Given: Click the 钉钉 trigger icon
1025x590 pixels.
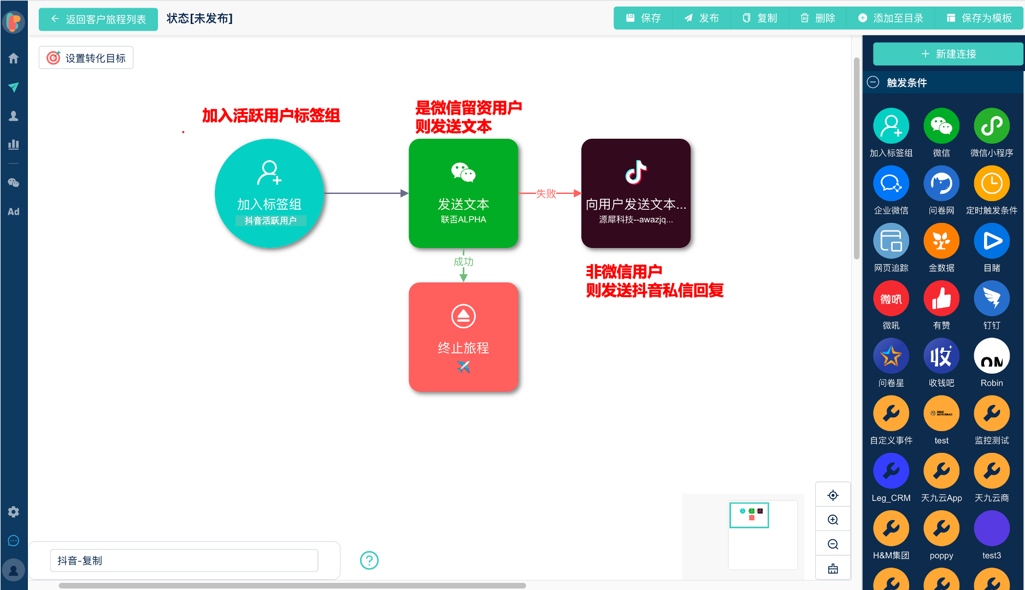Looking at the screenshot, I should coord(992,298).
